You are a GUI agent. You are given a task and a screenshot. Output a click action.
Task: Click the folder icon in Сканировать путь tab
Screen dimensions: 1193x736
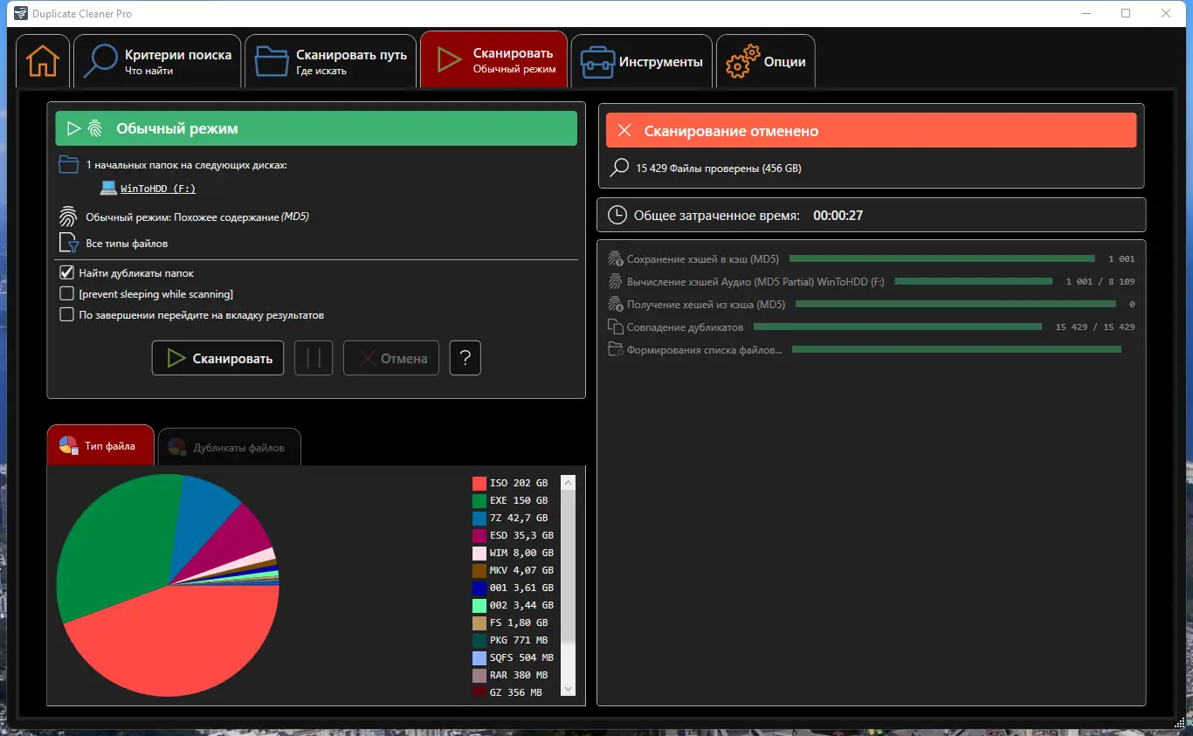pyautogui.click(x=272, y=61)
